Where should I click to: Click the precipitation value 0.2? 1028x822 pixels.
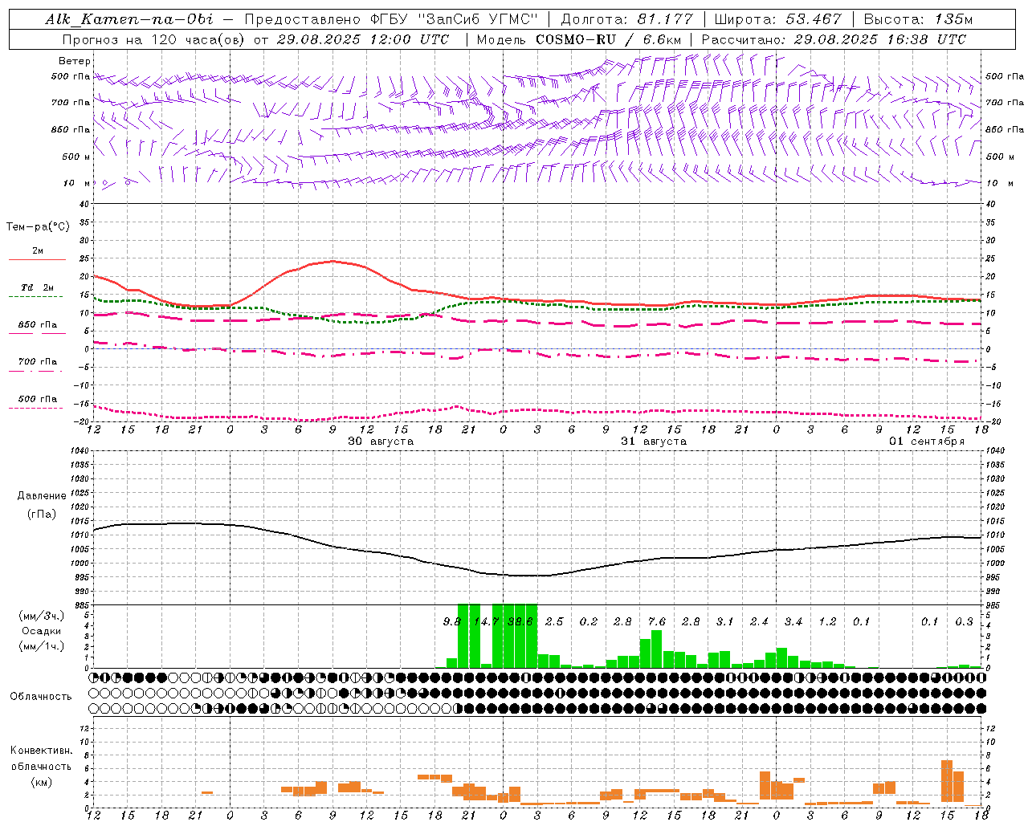pos(589,621)
